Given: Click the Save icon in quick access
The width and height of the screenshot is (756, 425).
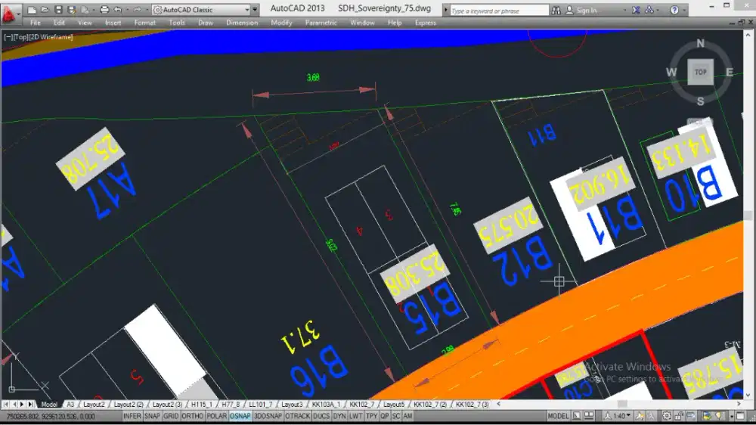Looking at the screenshot, I should 58,10.
